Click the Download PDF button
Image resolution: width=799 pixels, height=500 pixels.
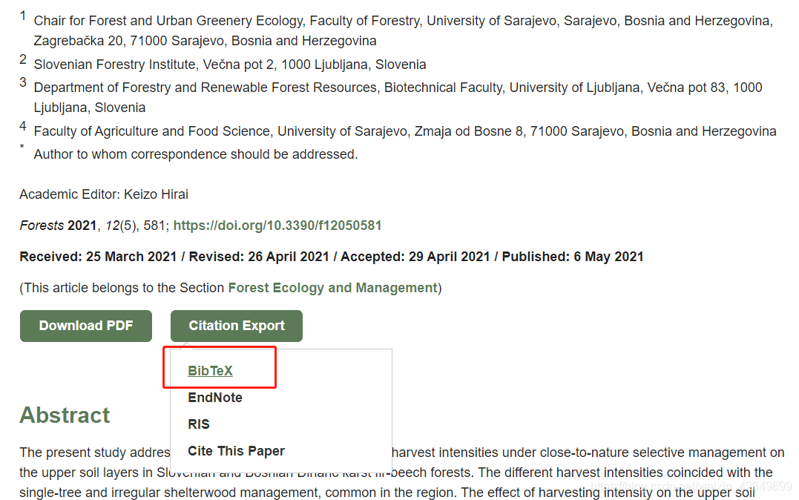coord(85,326)
